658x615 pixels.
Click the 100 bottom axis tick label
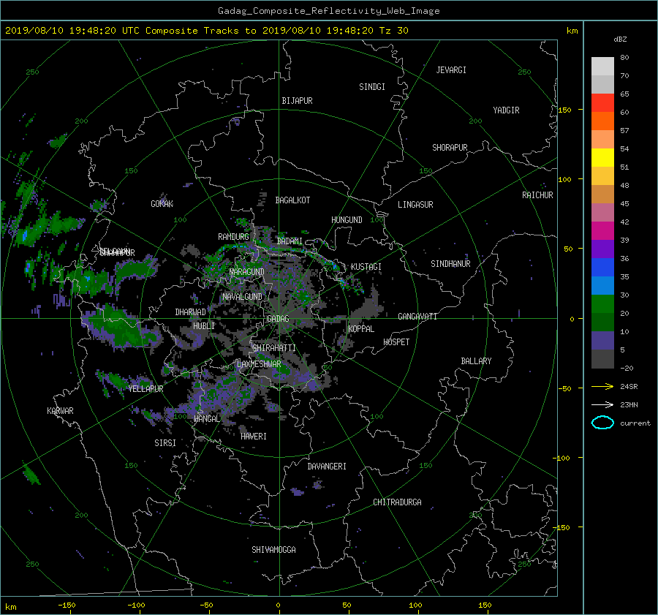click(415, 605)
